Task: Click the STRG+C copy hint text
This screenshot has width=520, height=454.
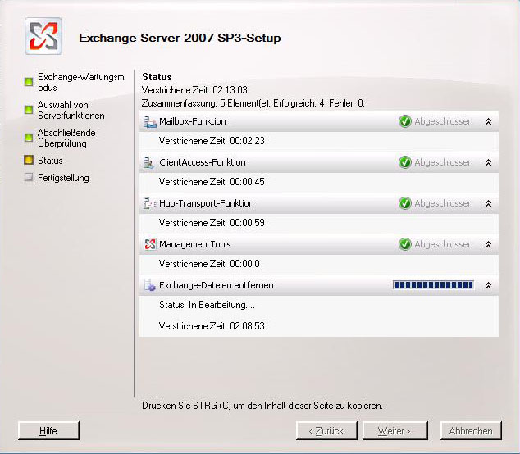Action: [262, 406]
